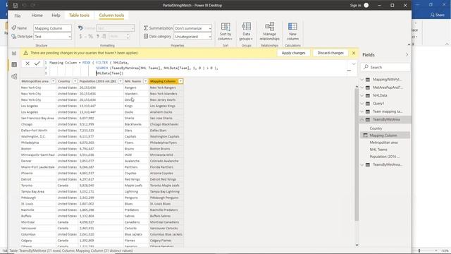The width and height of the screenshot is (451, 254).
Task: Switch to Model view icon
Action: pos(14,76)
